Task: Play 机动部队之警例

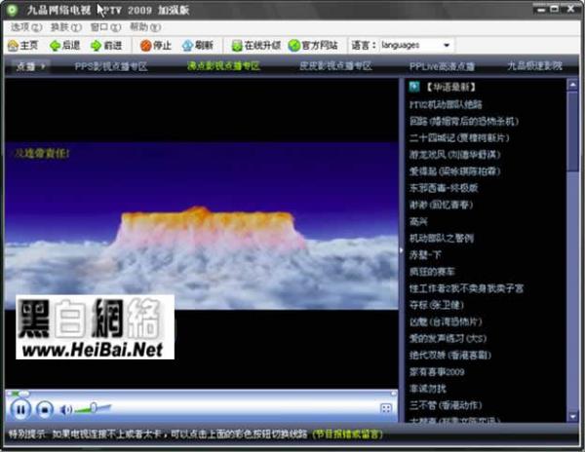Action: pos(442,238)
